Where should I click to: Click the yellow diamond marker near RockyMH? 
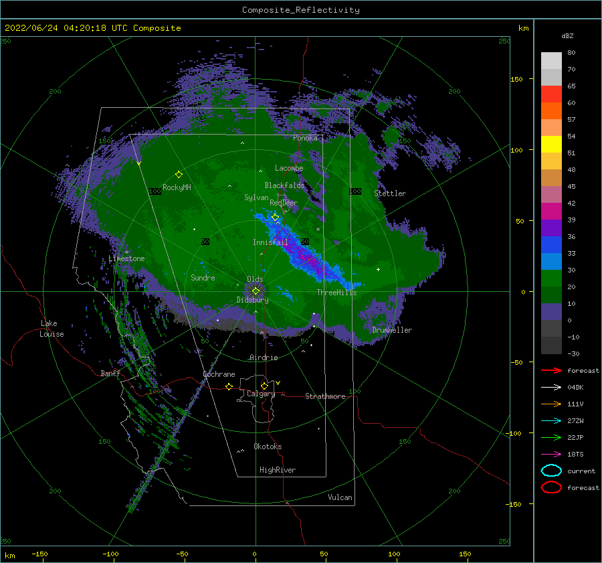(179, 175)
